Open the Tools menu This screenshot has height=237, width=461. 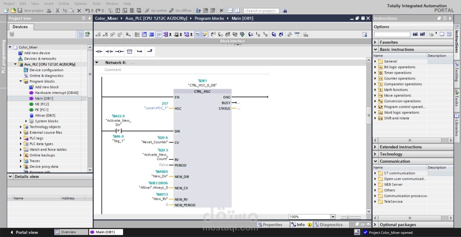(97, 4)
